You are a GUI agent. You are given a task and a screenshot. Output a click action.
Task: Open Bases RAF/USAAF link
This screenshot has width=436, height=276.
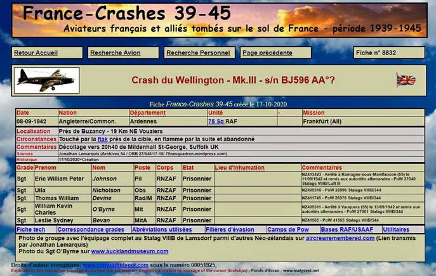pyautogui.click(x=347, y=229)
